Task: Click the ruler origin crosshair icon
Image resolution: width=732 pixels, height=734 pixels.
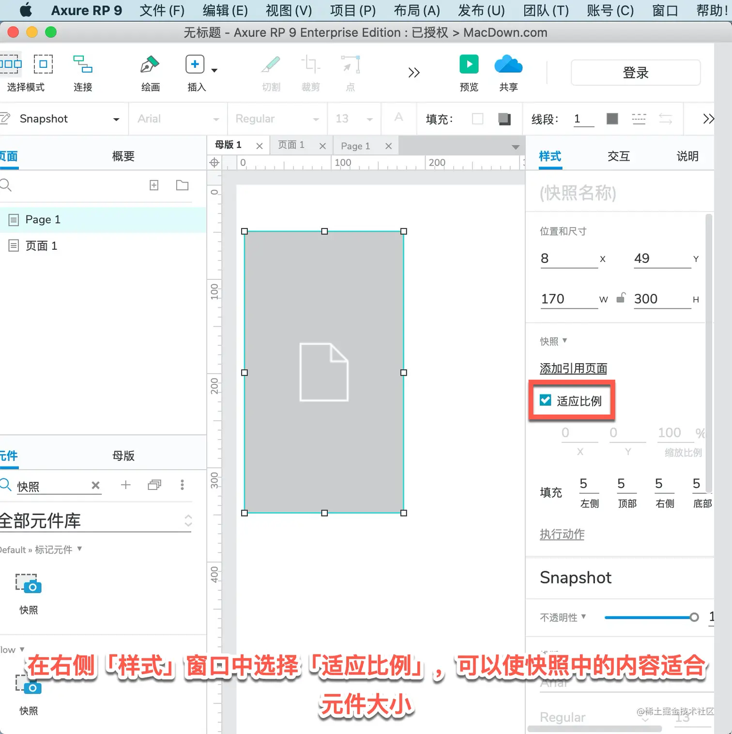Action: point(214,163)
